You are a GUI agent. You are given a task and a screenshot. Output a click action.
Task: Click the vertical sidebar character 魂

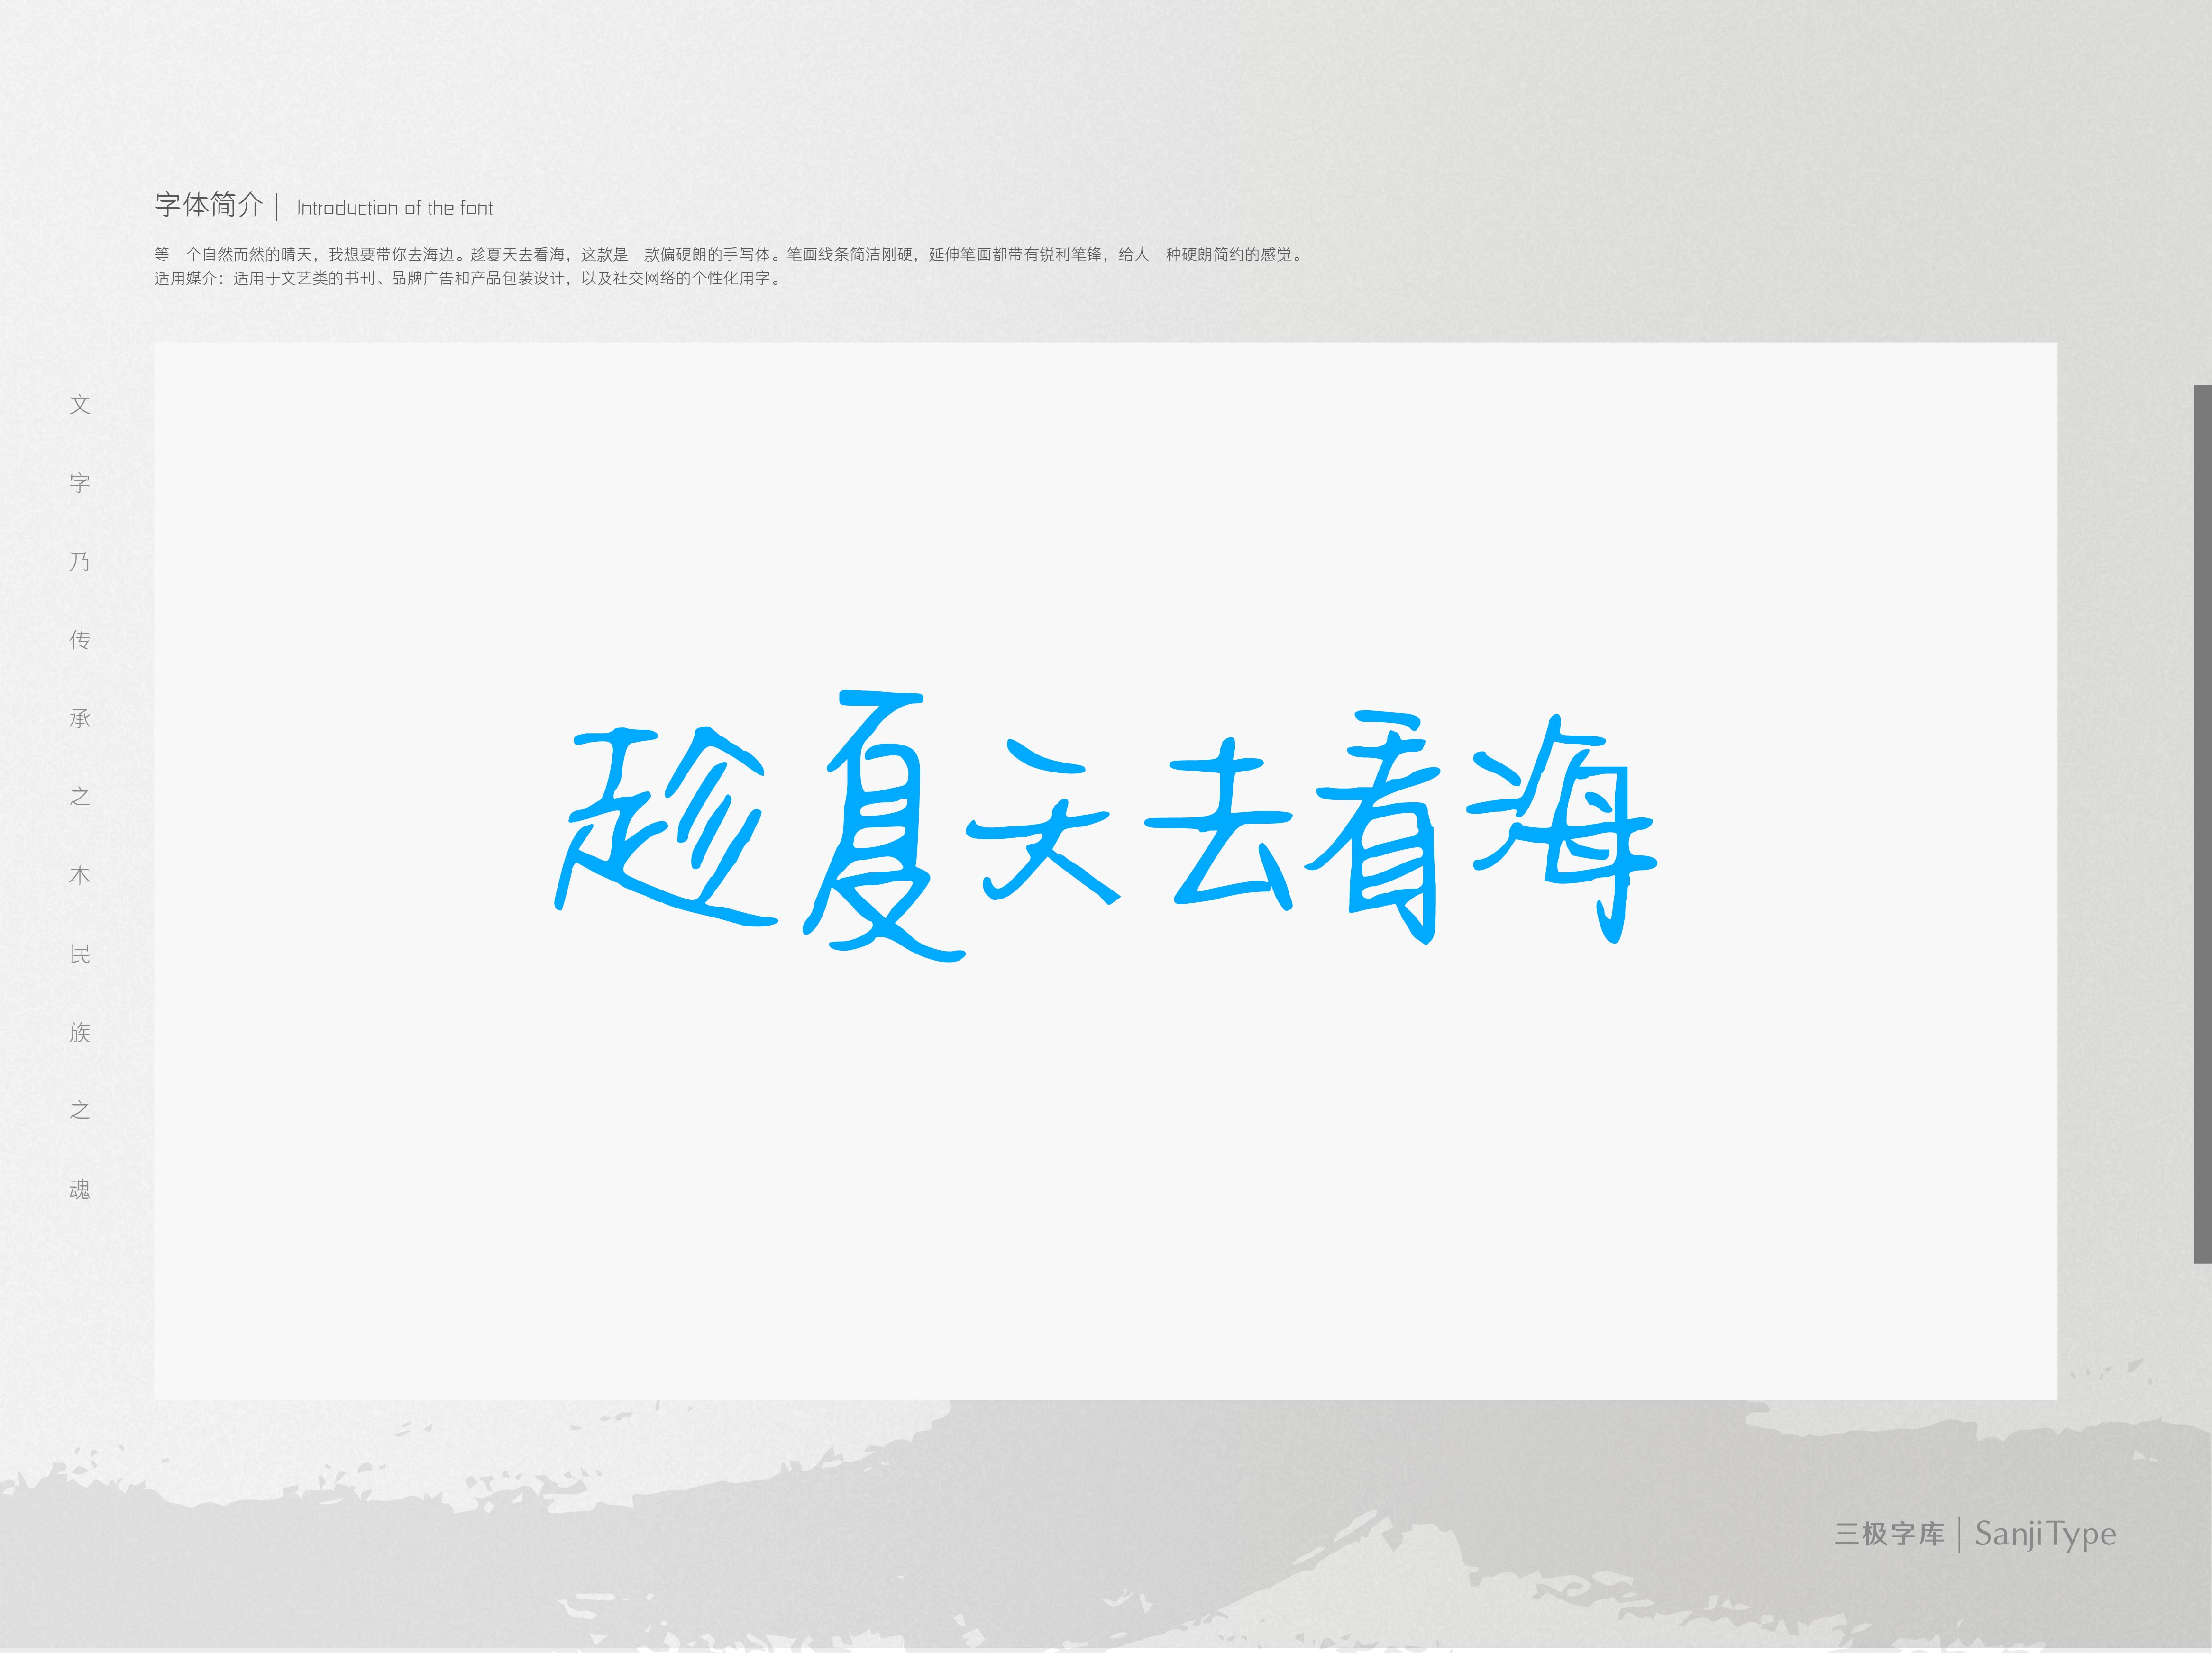[x=80, y=1190]
